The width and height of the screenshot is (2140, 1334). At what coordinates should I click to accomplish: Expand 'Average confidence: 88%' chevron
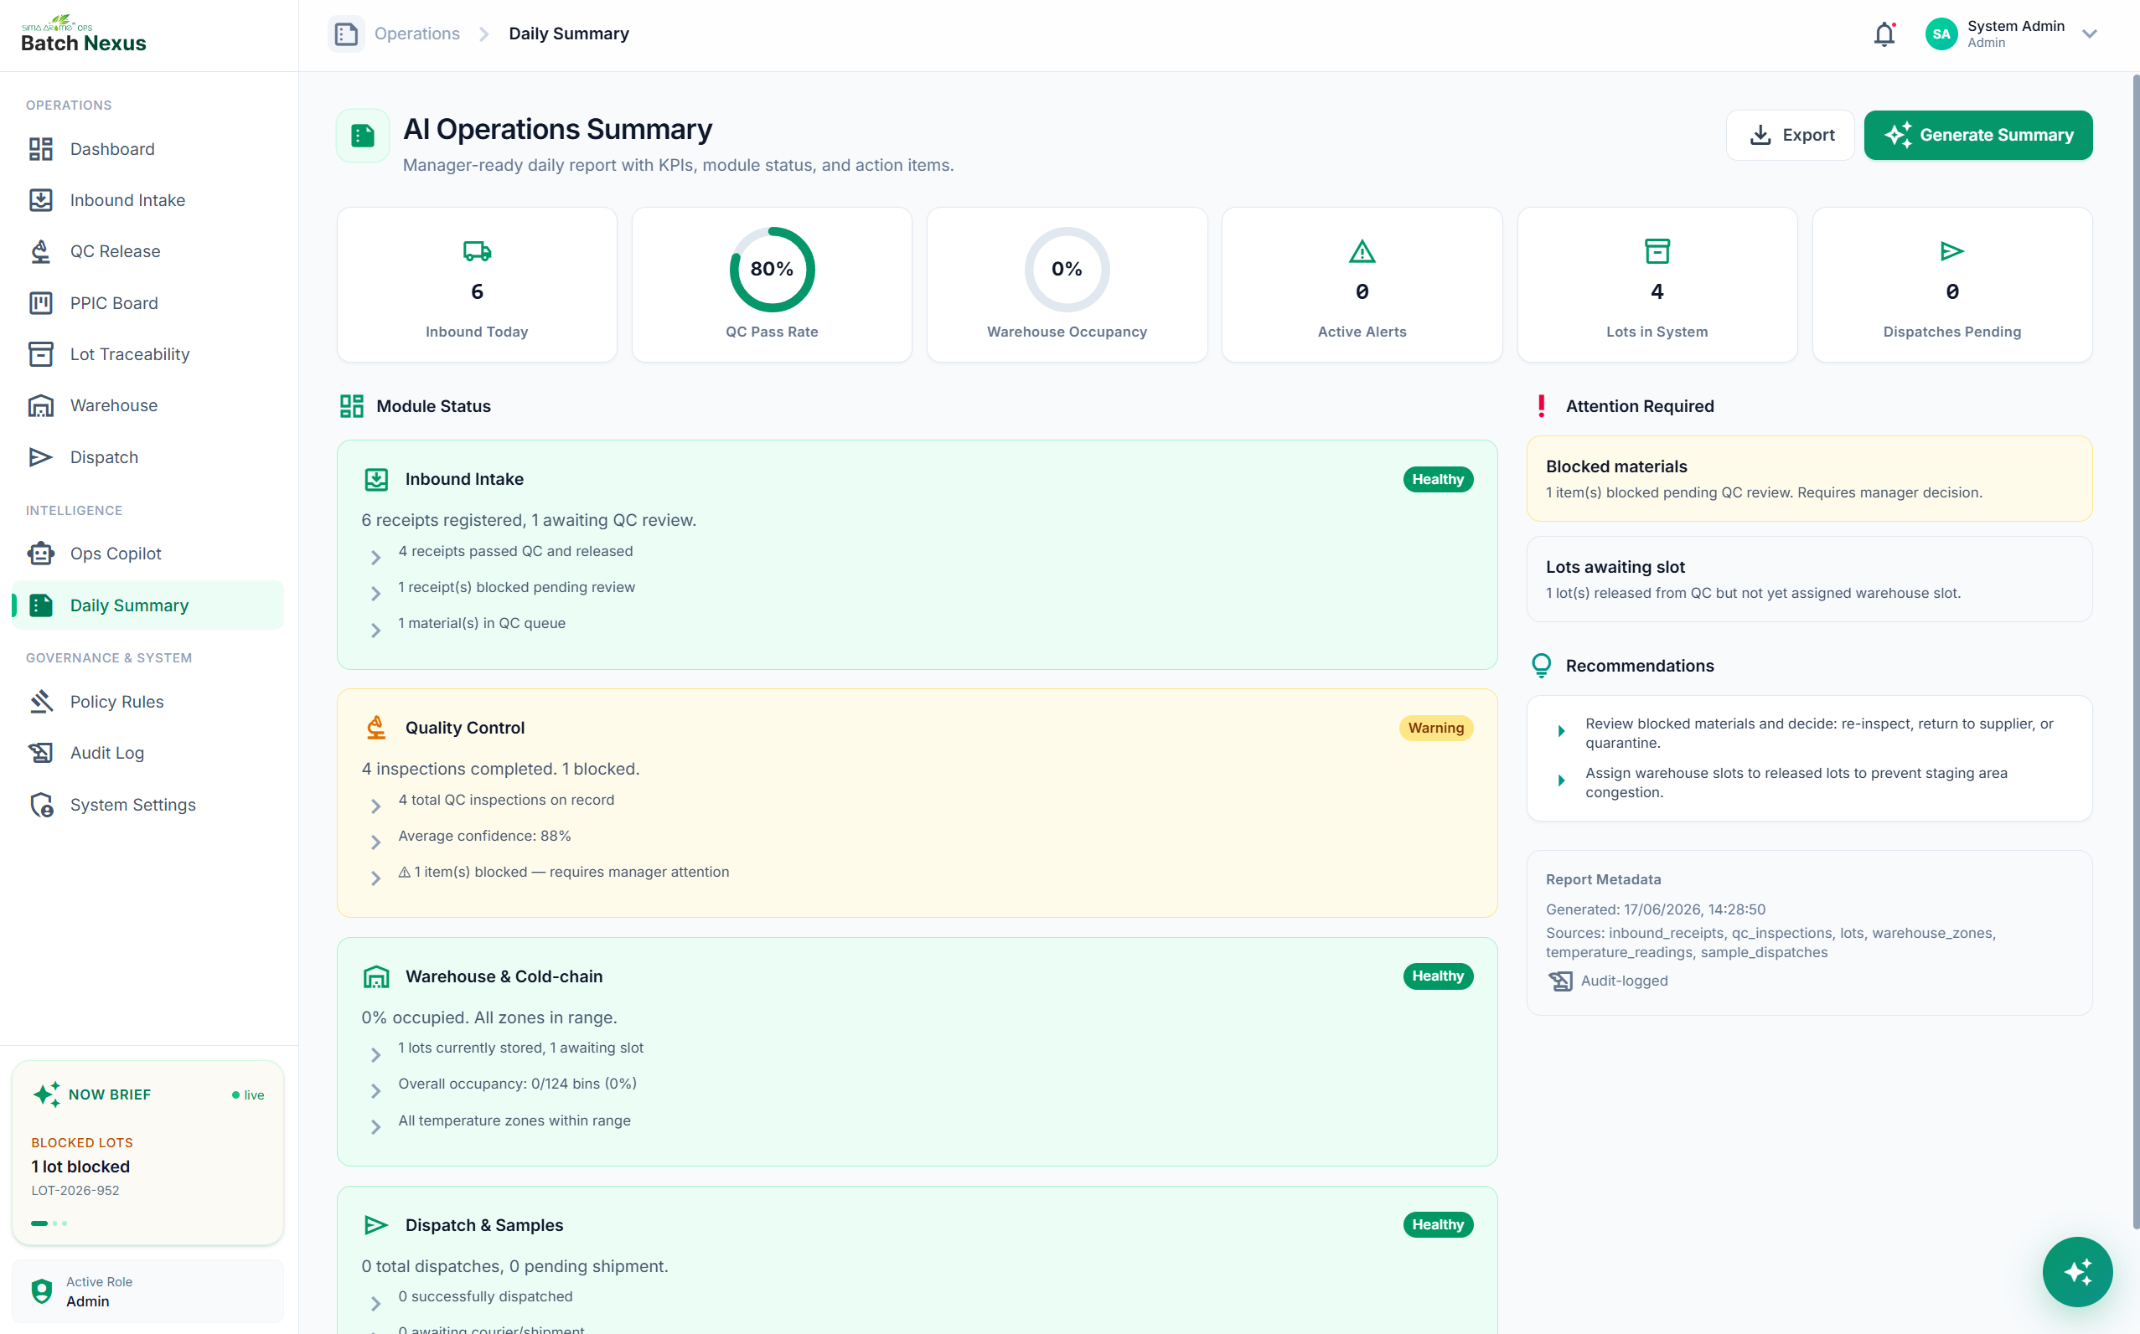tap(376, 842)
